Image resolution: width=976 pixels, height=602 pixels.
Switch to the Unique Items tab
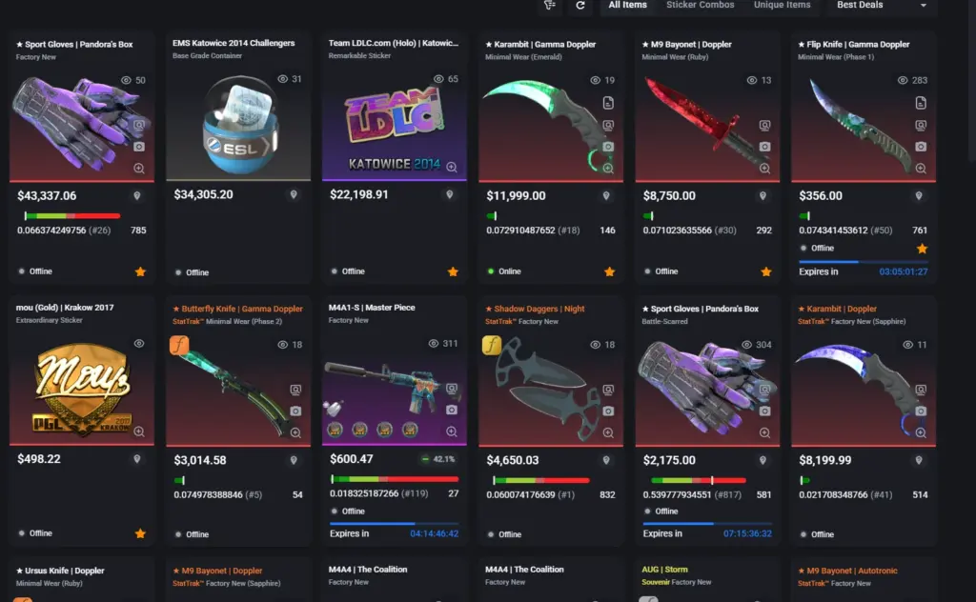coord(782,5)
